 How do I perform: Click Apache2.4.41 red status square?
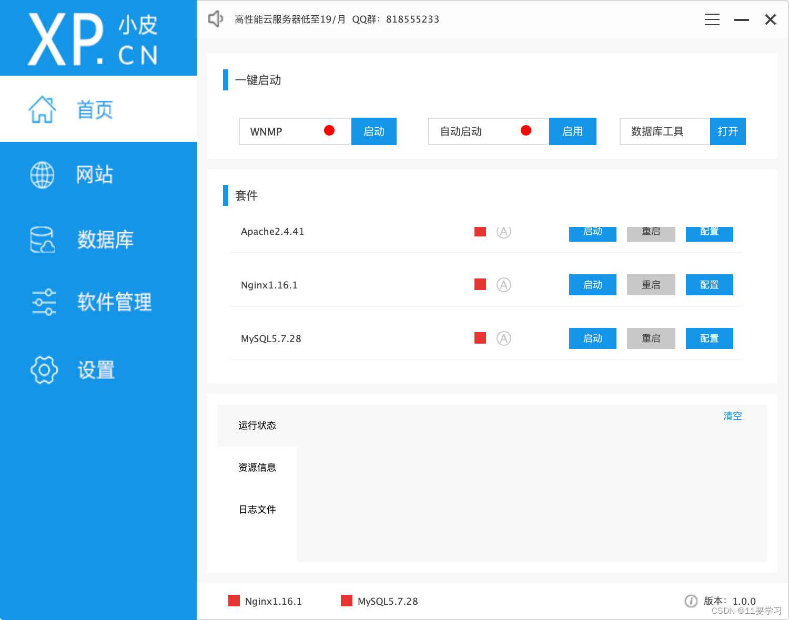(480, 232)
